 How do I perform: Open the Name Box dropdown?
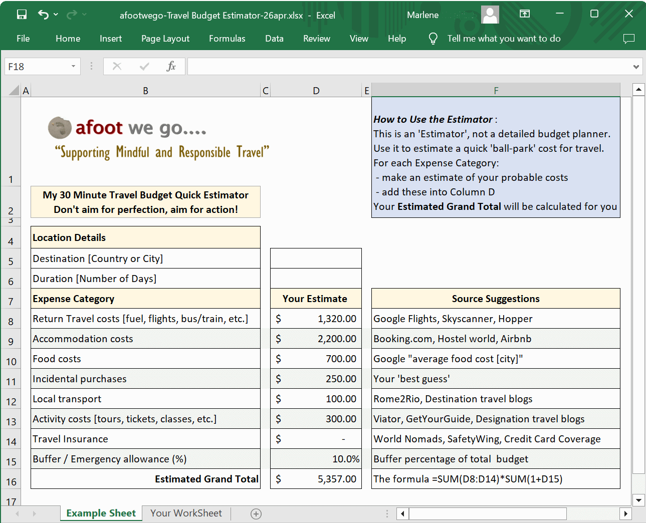tap(73, 66)
